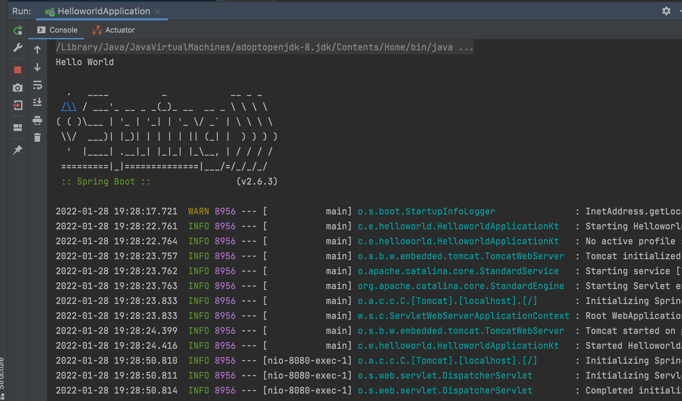Image resolution: width=682 pixels, height=401 pixels.
Task: Toggle scroll to end of console
Action: point(37,102)
